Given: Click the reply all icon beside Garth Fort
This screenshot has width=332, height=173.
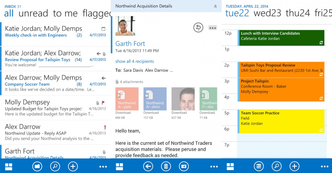Looking at the screenshot, I should click(198, 28).
